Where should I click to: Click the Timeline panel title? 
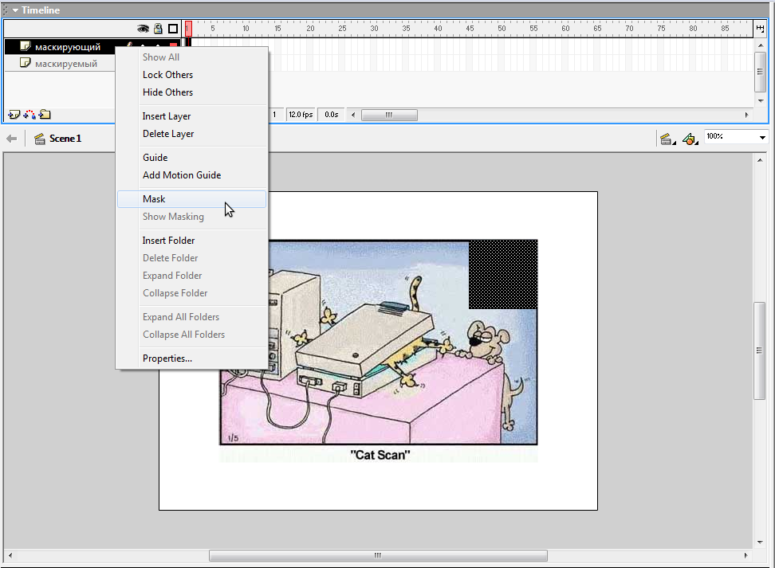coord(41,10)
